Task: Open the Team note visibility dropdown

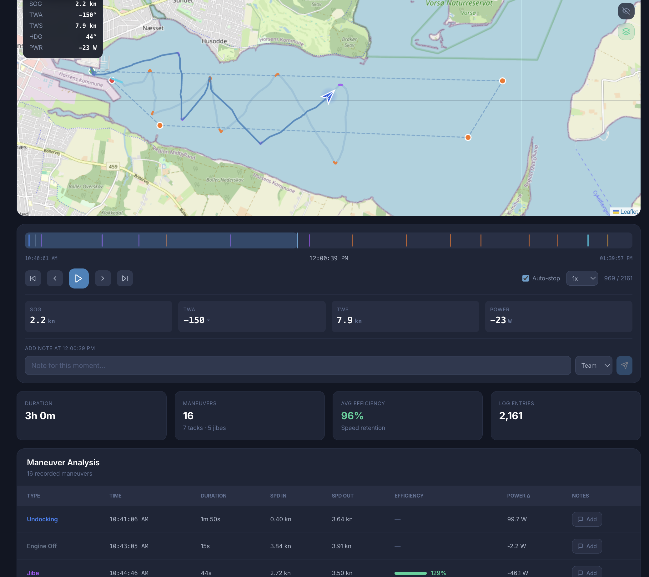Action: [x=593, y=365]
